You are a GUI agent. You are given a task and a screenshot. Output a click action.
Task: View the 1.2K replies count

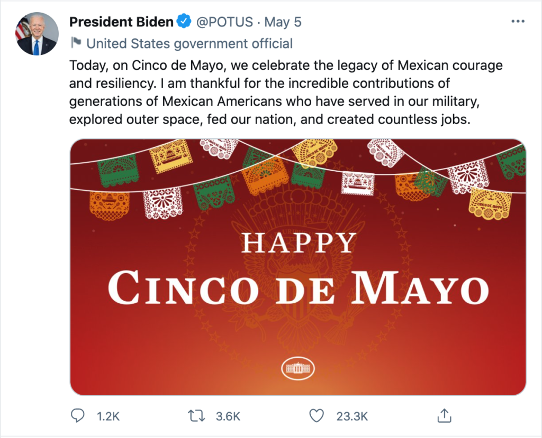tap(108, 416)
